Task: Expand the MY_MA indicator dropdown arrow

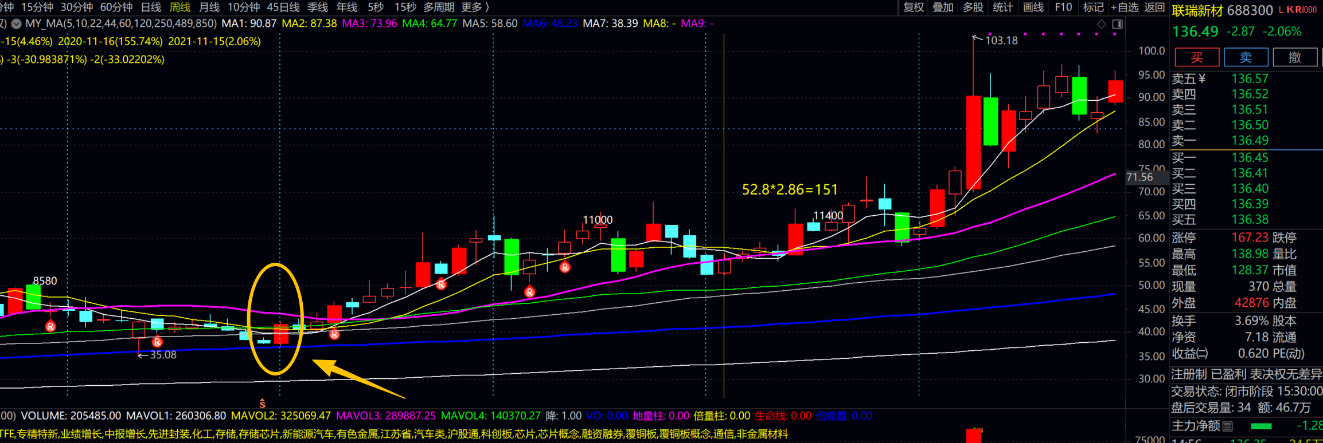Action: coord(17,23)
